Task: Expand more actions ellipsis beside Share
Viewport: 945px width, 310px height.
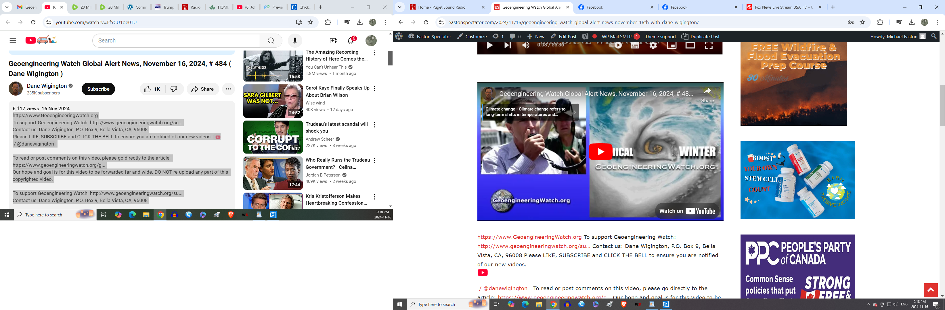Action: pos(228,89)
